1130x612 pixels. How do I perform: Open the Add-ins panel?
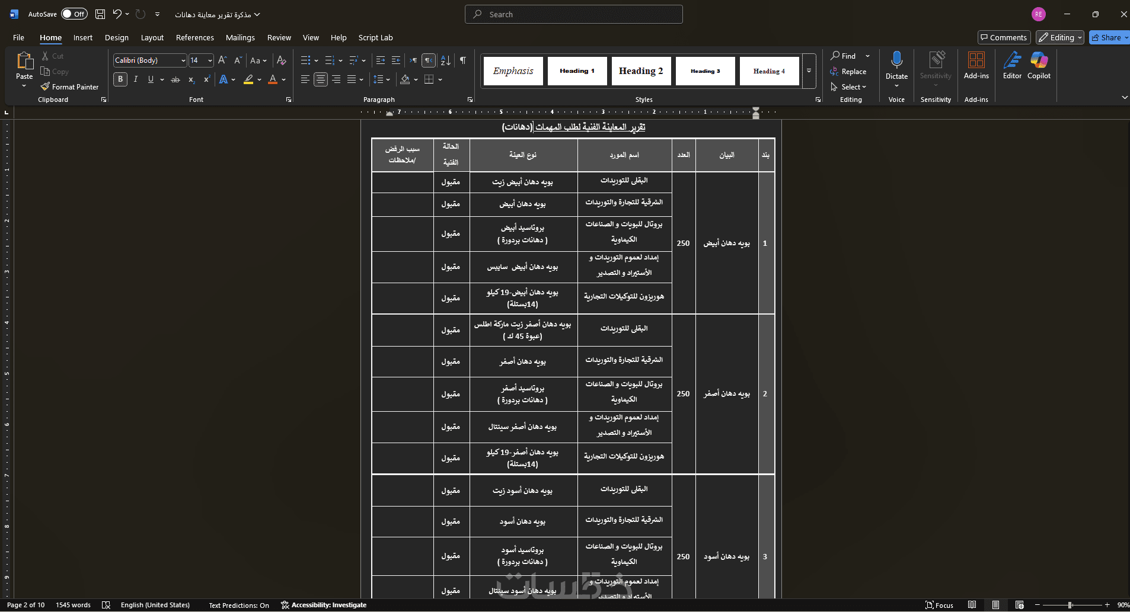point(976,66)
